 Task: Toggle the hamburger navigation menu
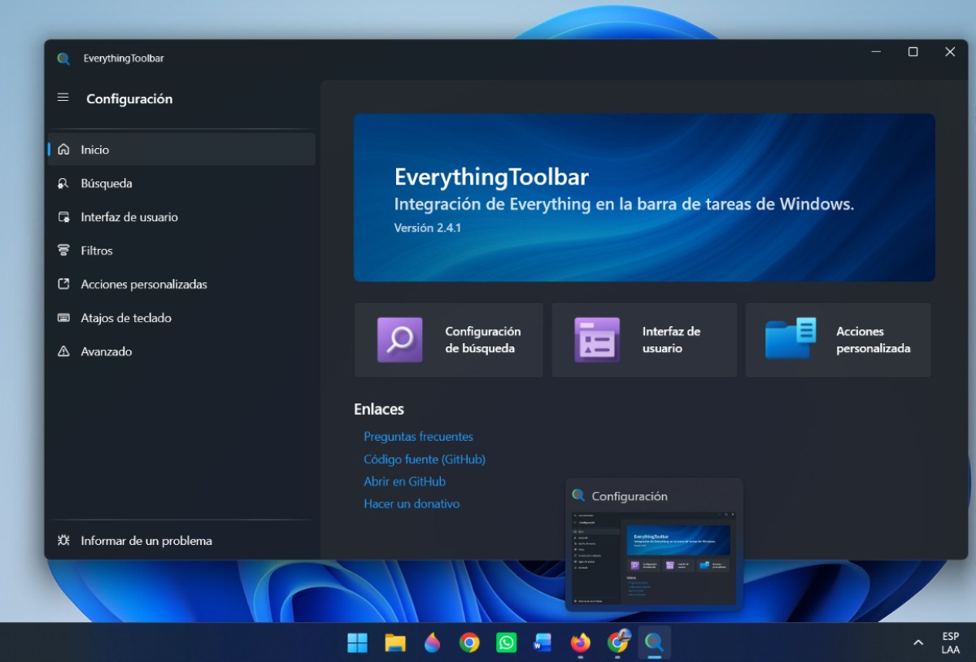point(63,98)
